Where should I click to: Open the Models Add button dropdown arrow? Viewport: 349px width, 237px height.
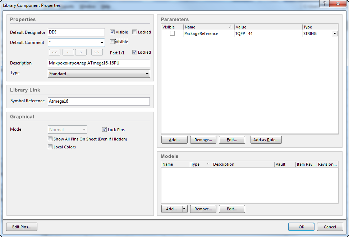(184, 209)
